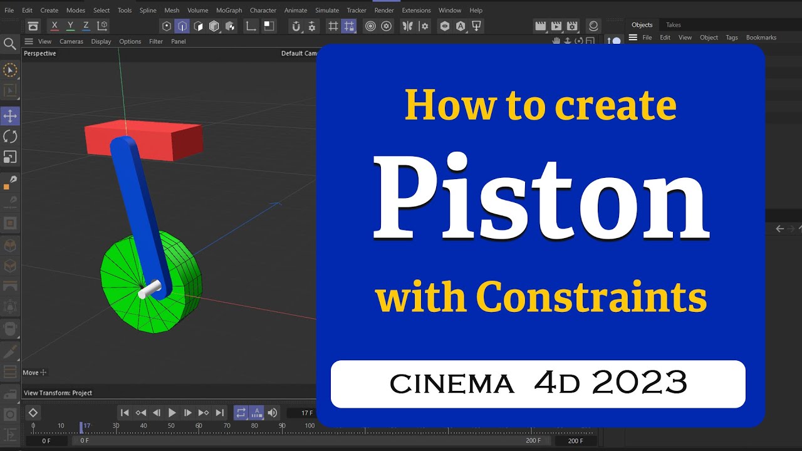
Task: Open the Character menu
Action: [263, 10]
